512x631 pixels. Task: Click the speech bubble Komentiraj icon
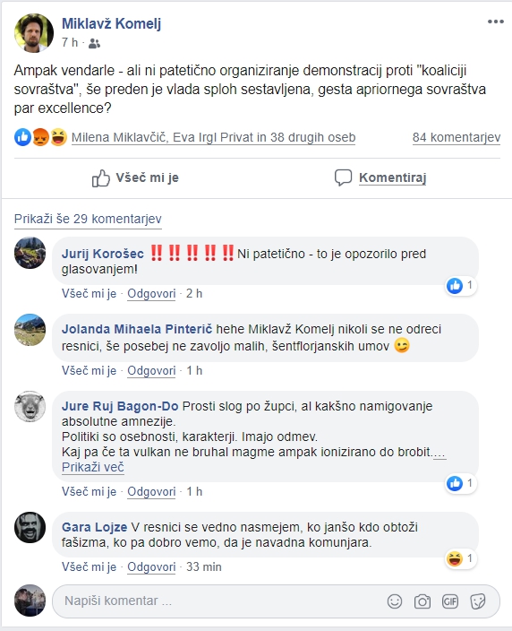coord(343,177)
